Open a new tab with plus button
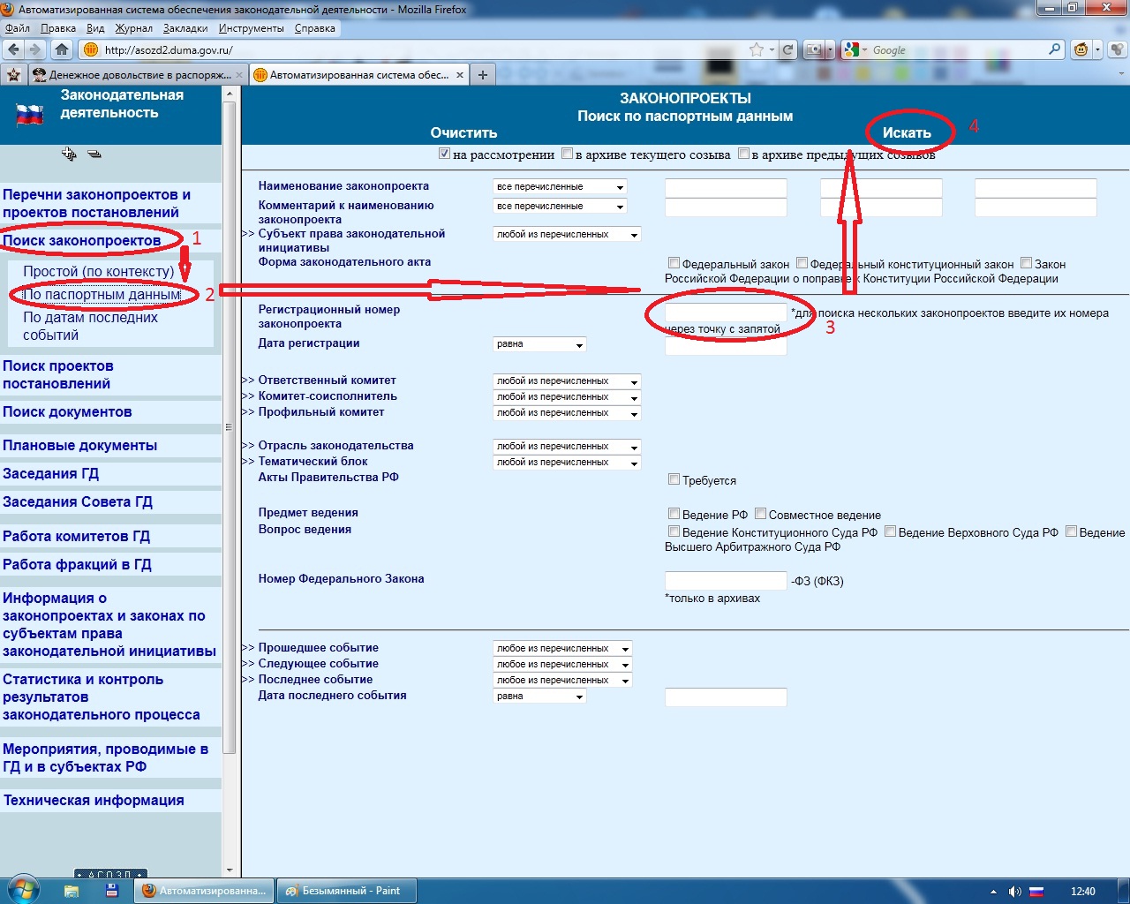 click(482, 75)
